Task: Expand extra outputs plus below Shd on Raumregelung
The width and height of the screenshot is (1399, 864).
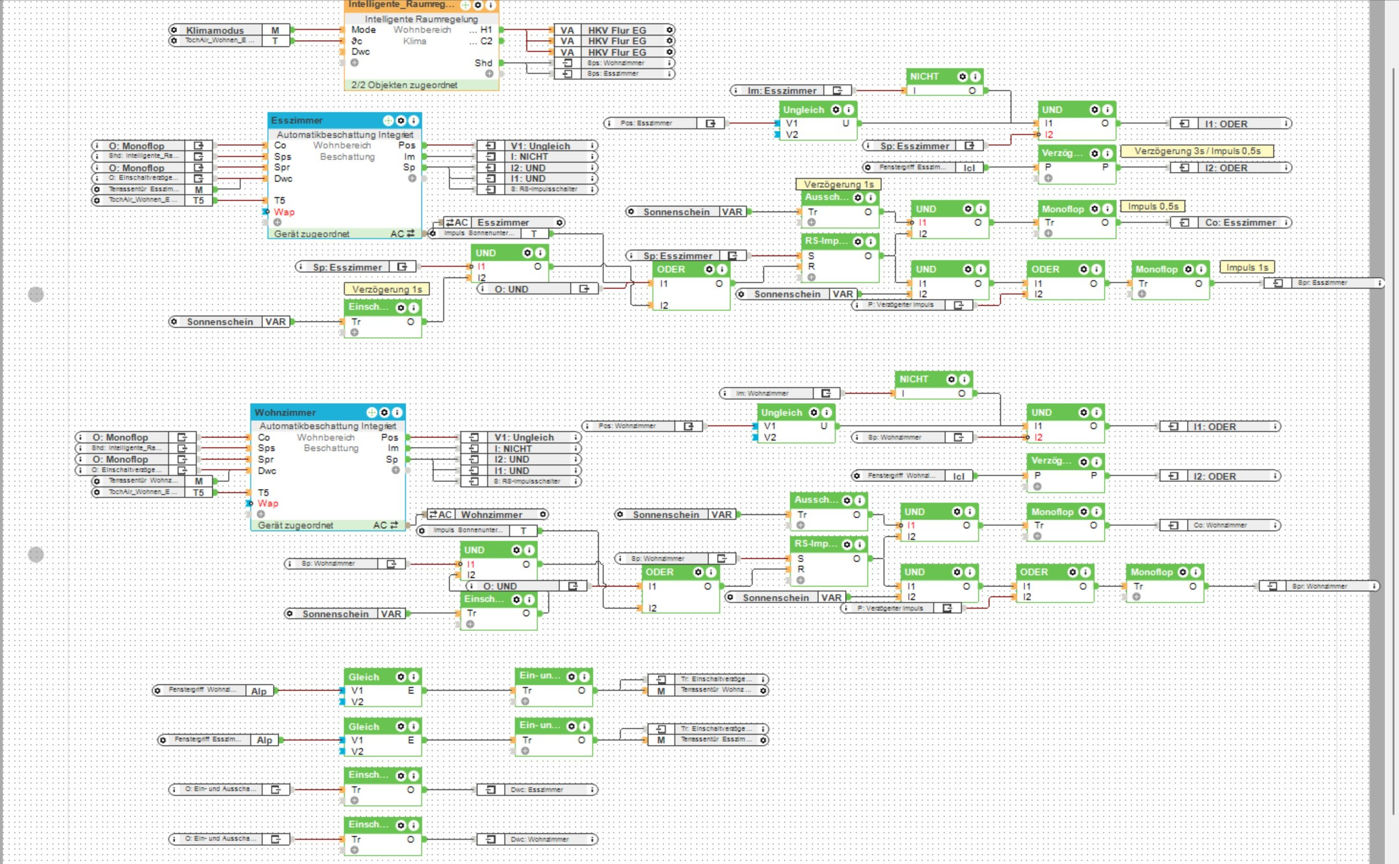Action: pyautogui.click(x=489, y=74)
